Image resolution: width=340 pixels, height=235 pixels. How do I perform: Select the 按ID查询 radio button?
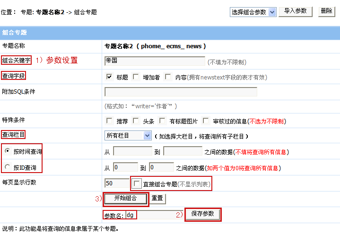[7, 167]
